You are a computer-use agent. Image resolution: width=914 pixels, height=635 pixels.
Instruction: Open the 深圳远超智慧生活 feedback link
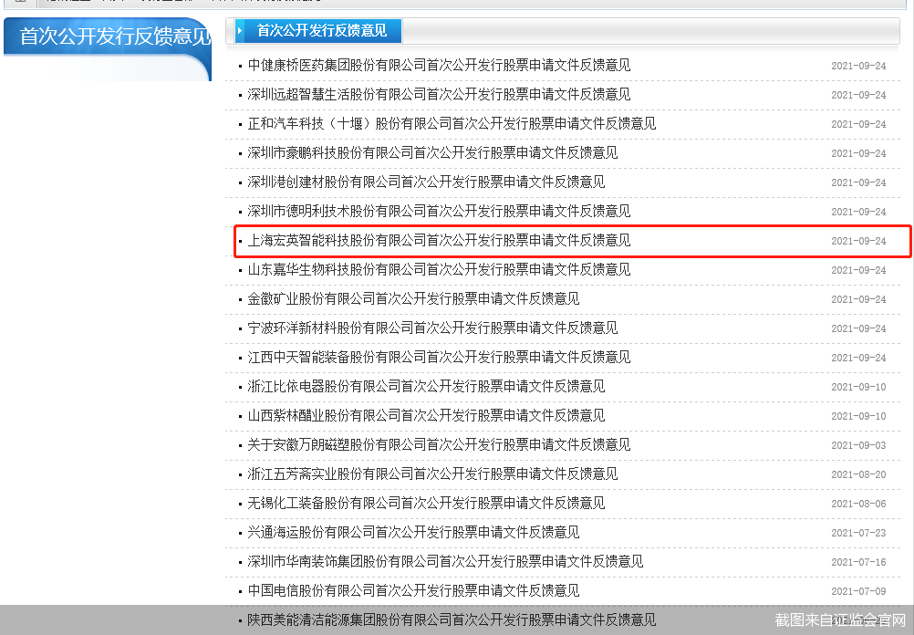(439, 95)
